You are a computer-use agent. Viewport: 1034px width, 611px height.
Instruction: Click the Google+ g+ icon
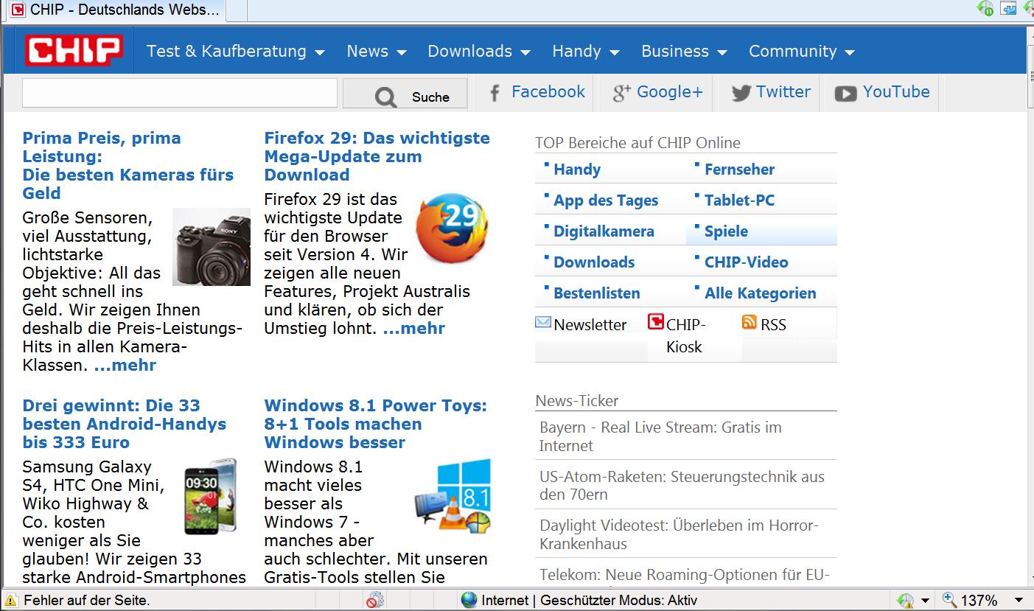tap(622, 93)
